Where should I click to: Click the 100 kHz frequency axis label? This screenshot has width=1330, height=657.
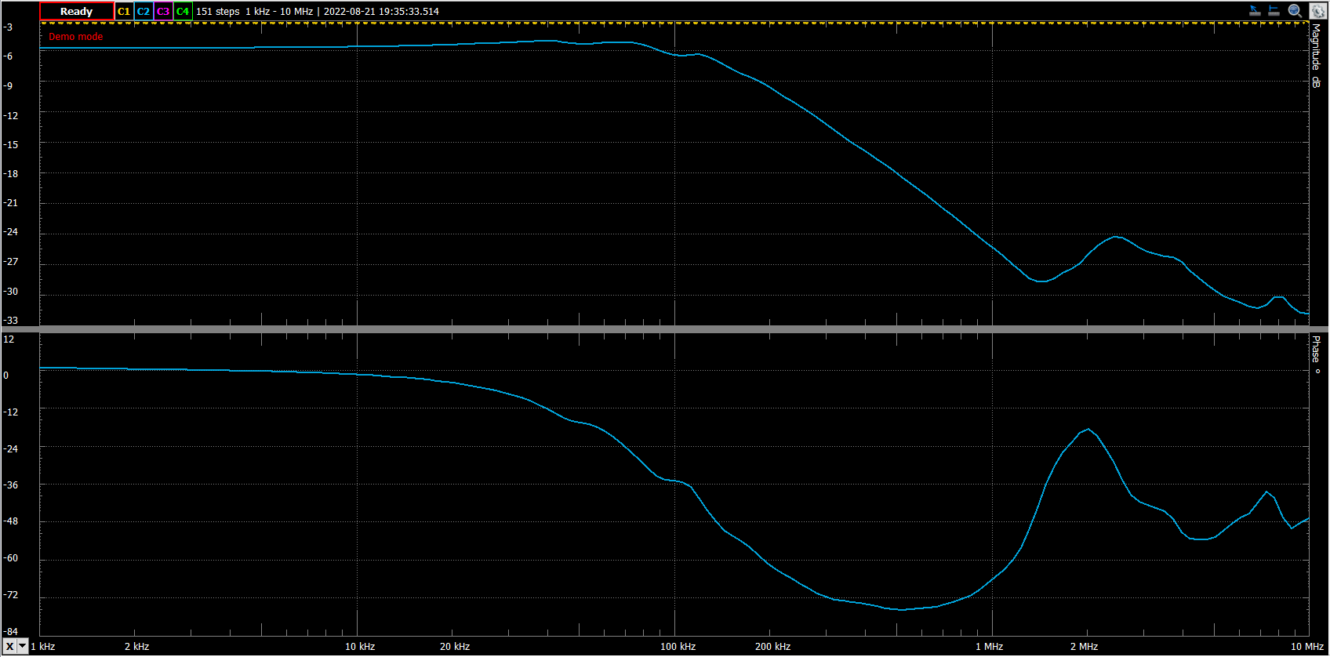pyautogui.click(x=678, y=647)
